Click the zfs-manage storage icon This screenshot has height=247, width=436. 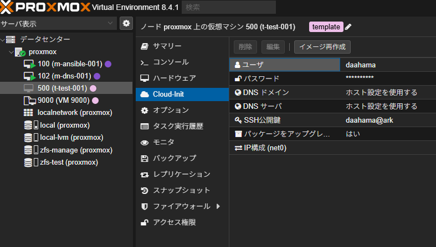pos(28,150)
